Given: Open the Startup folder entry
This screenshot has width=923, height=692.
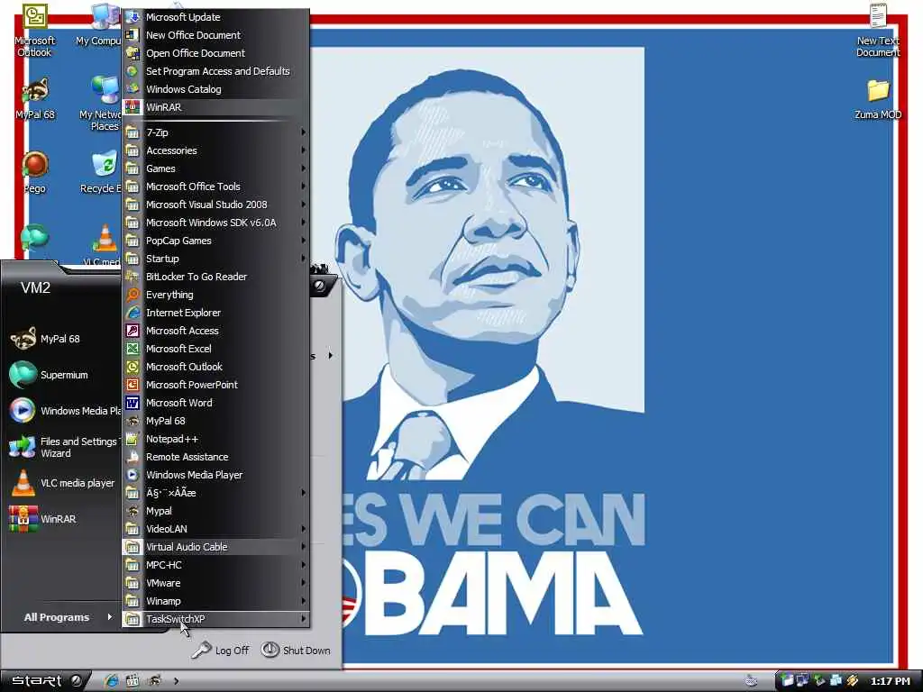Looking at the screenshot, I should coord(215,259).
